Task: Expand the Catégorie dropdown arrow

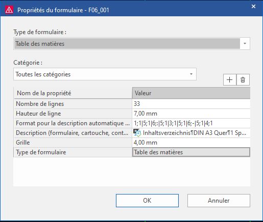Action: (x=191, y=74)
